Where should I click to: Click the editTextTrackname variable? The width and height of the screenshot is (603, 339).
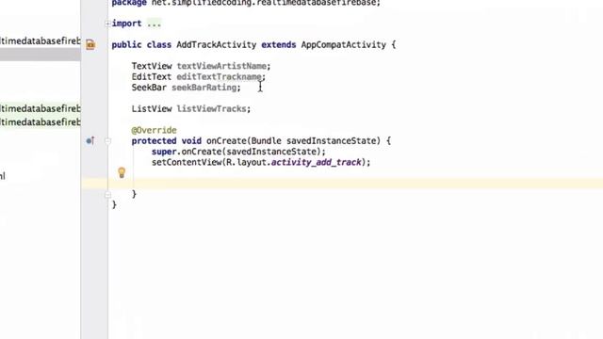[220, 77]
